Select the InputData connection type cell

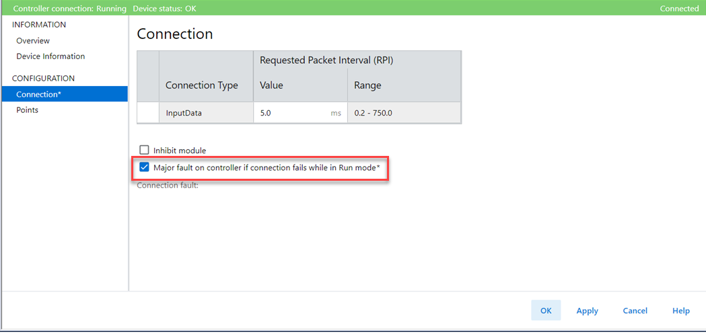206,113
